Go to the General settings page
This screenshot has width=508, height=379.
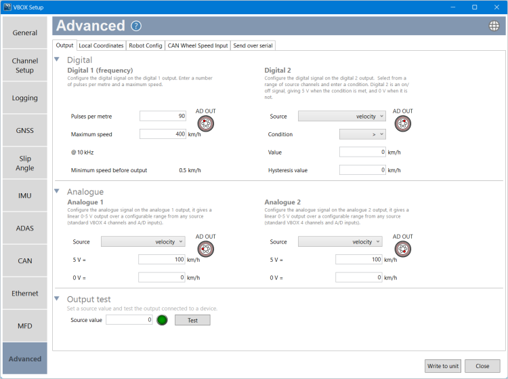[25, 33]
